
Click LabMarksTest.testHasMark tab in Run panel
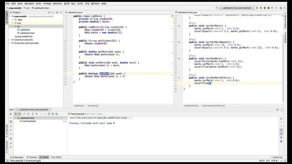[x=33, y=110]
